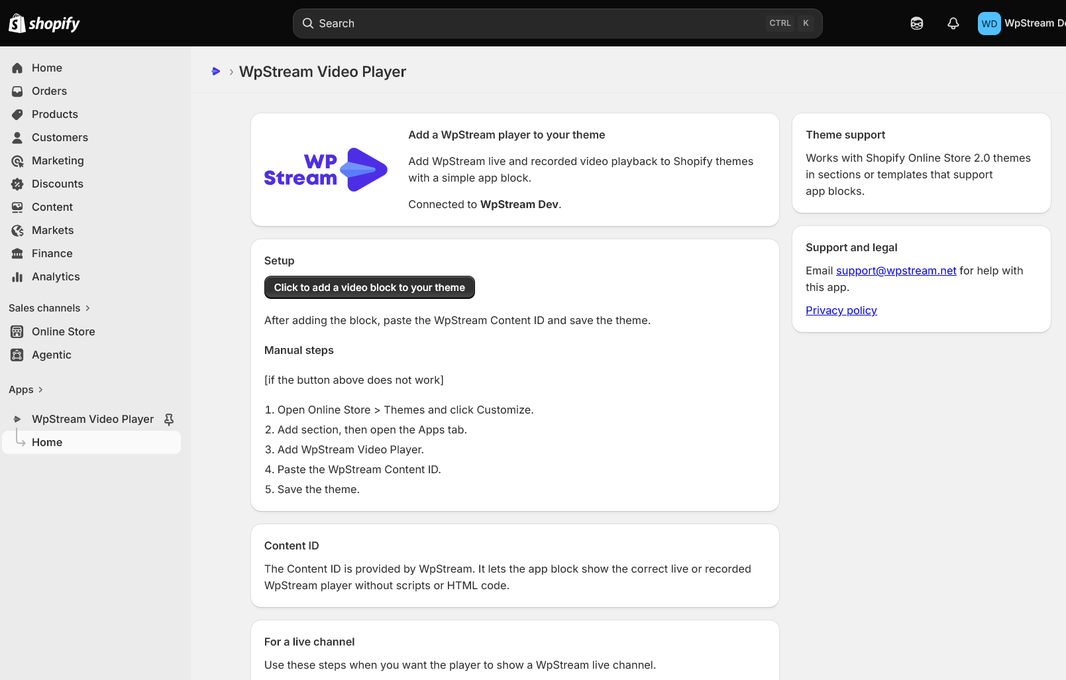Viewport: 1066px width, 680px height.
Task: Click the Markets globe icon
Action: pos(17,230)
